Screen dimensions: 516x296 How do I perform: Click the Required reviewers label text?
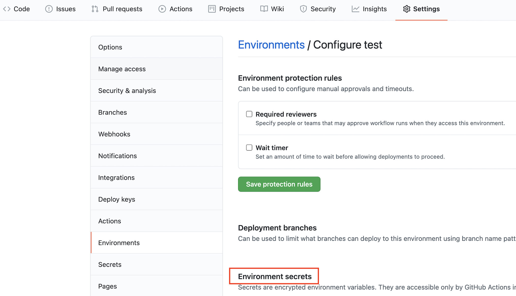(286, 114)
